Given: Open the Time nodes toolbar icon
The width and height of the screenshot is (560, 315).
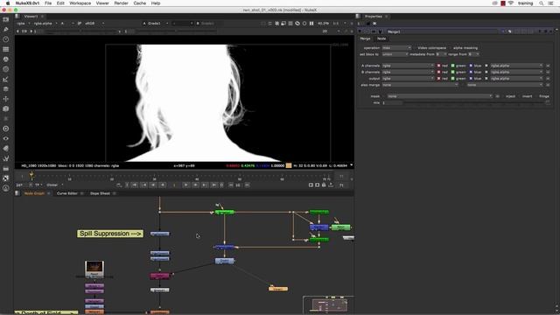Looking at the screenshot, I should (6, 39).
